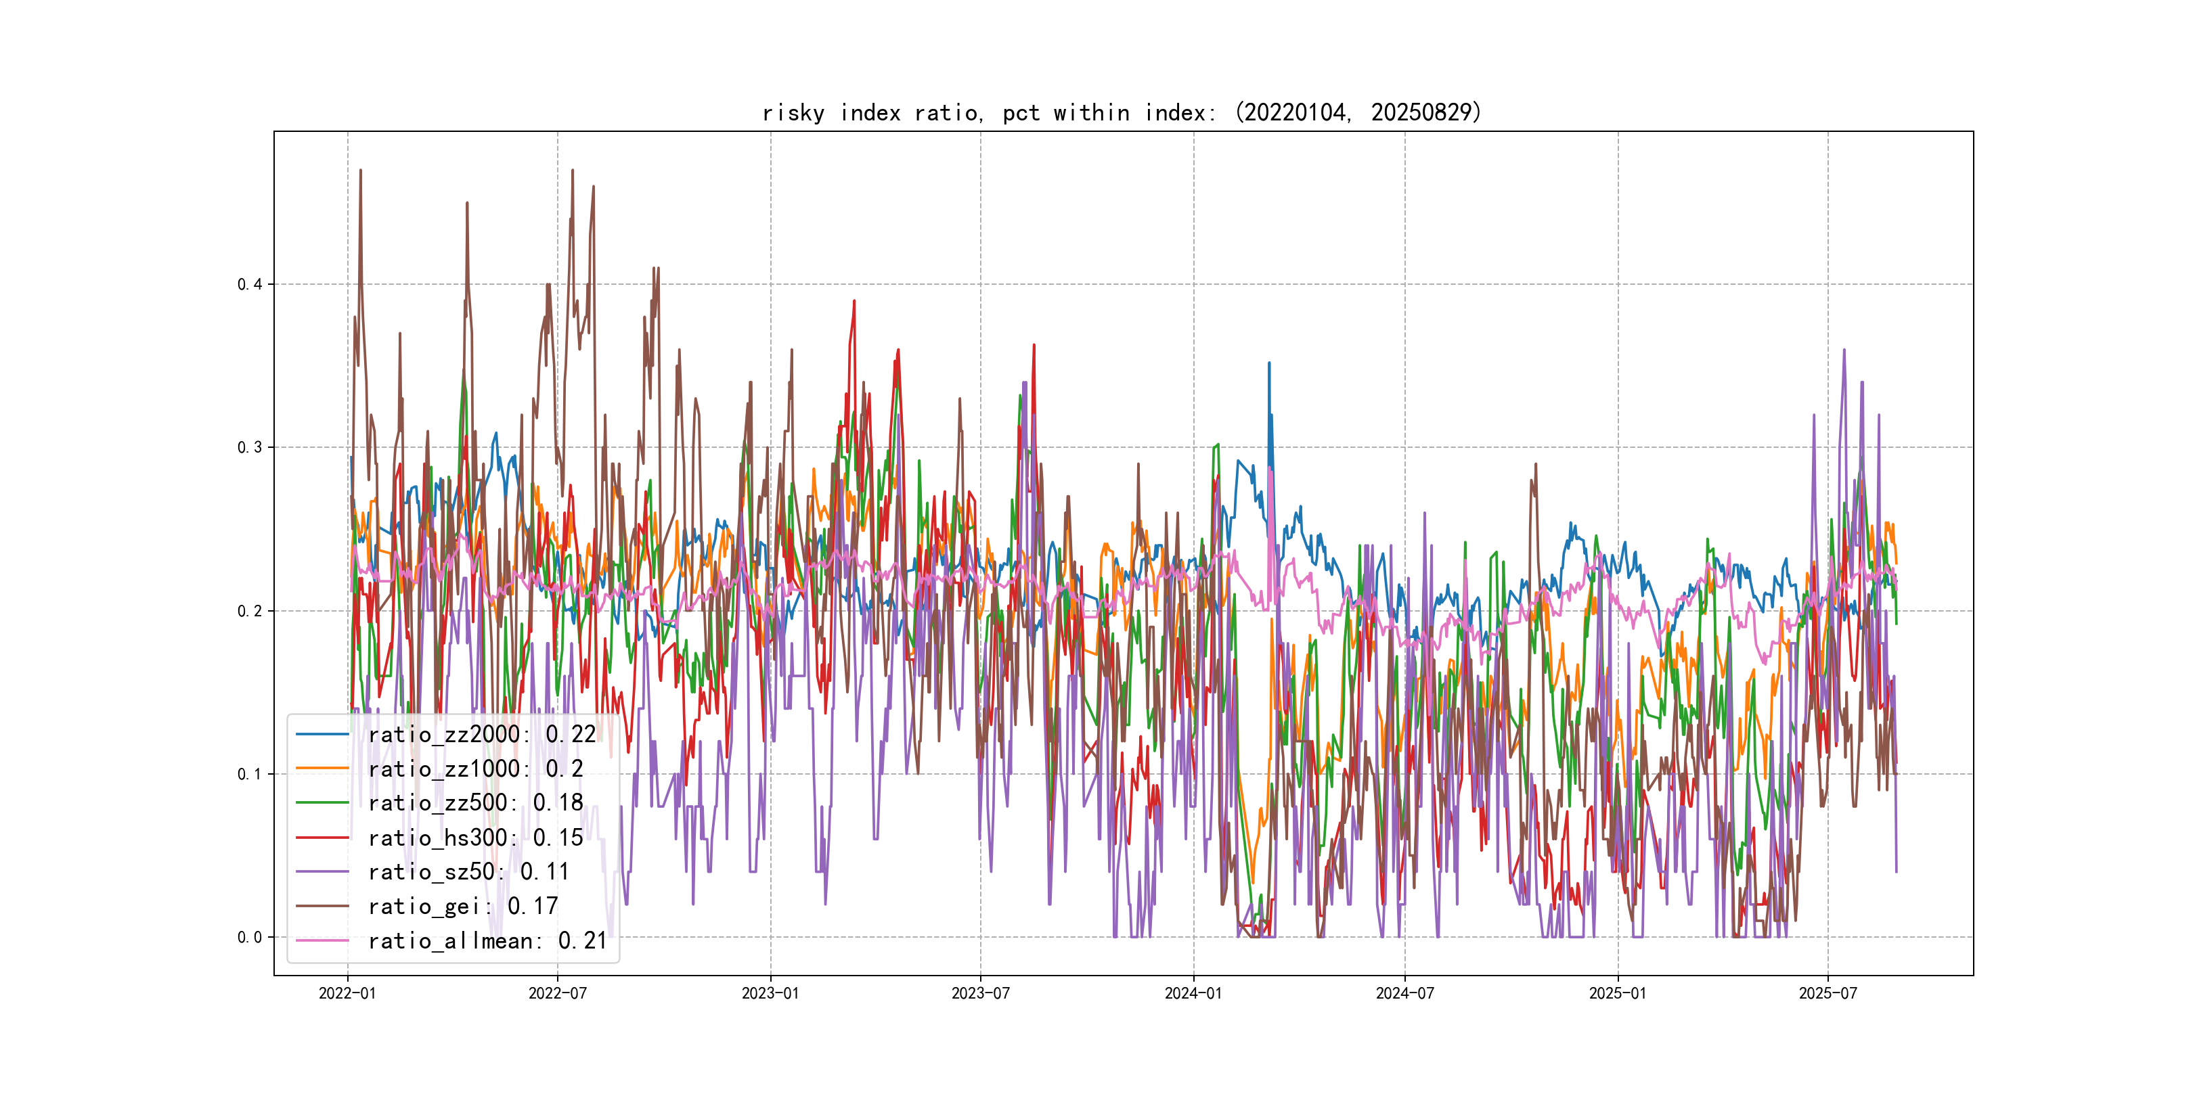Click the purple ratio_sz50 legend line

[x=322, y=871]
